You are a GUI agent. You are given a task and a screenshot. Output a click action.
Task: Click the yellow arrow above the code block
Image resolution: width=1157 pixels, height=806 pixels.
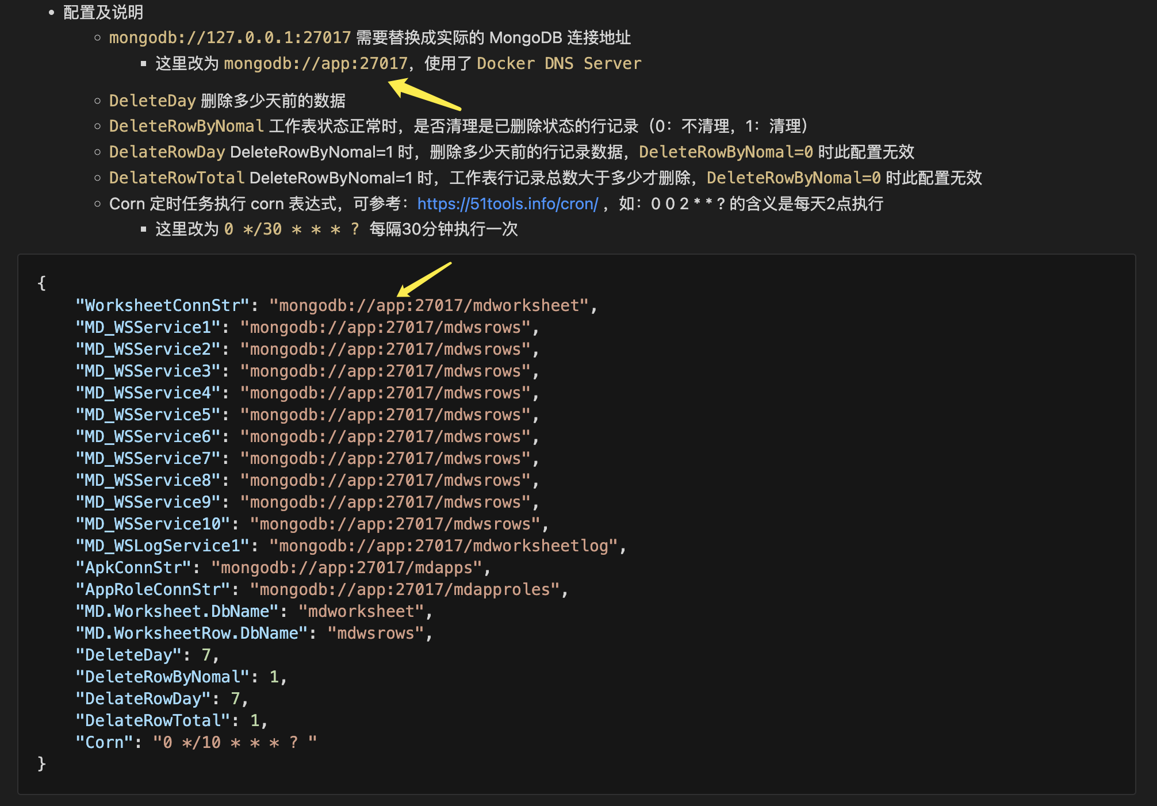[x=424, y=279]
